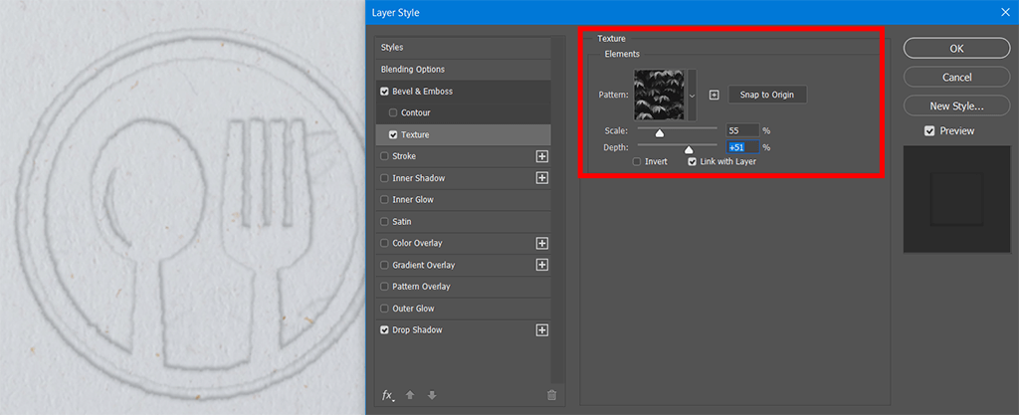
Task: Click the add button beside Stroke
Action: (x=542, y=156)
